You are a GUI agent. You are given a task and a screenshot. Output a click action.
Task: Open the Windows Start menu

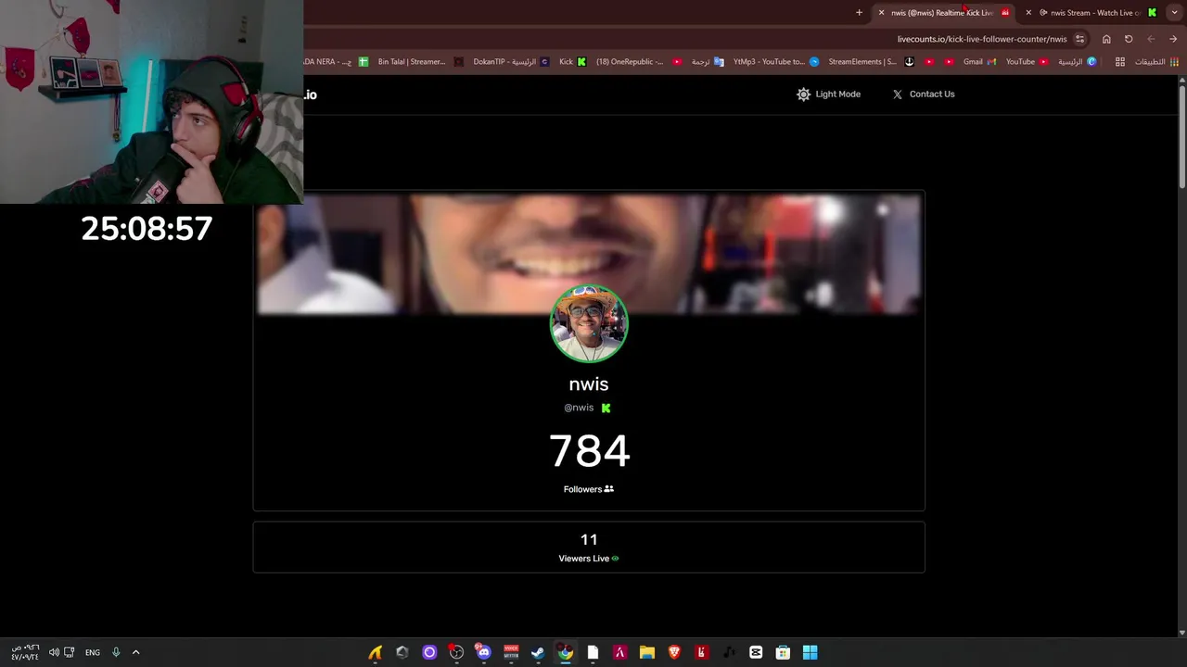[810, 652]
